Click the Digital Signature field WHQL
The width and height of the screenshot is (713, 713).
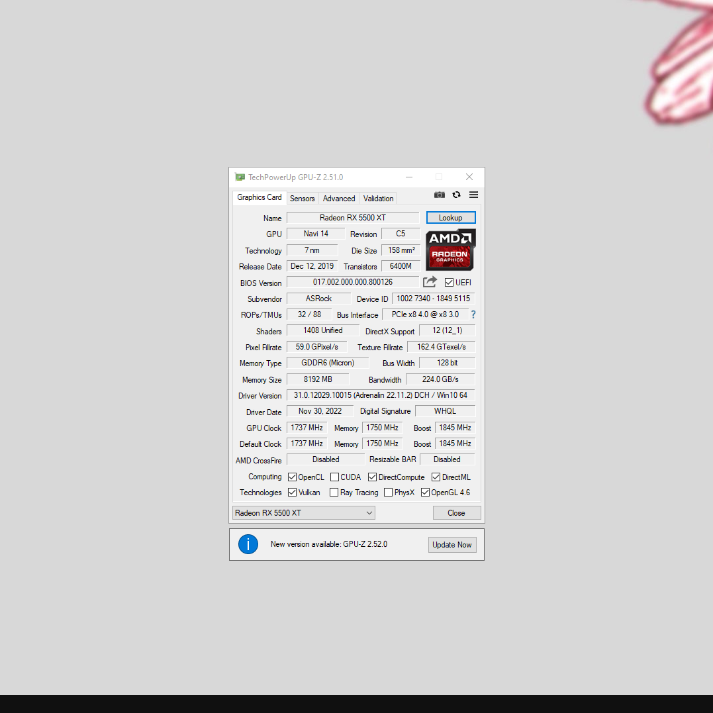point(445,411)
